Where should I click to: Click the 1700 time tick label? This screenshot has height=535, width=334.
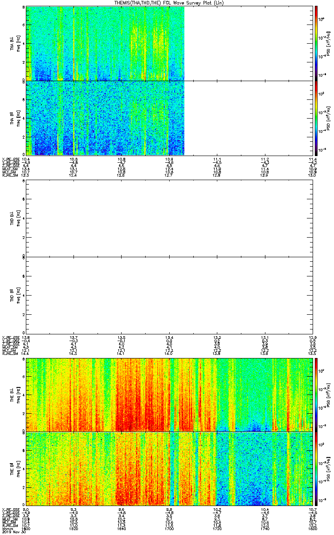click(x=169, y=529)
